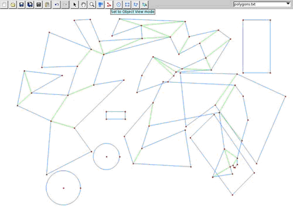Image resolution: width=293 pixels, height=218 pixels.
Task: Select the circle drawing tool
Action: 118,4
